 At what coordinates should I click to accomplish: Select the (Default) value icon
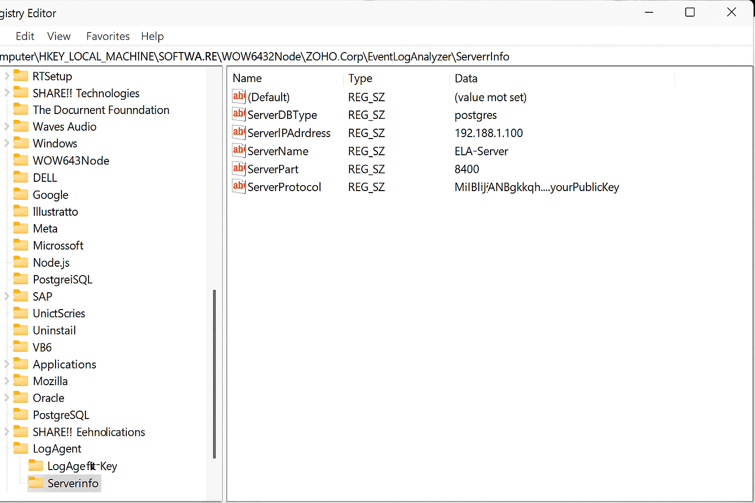point(239,97)
